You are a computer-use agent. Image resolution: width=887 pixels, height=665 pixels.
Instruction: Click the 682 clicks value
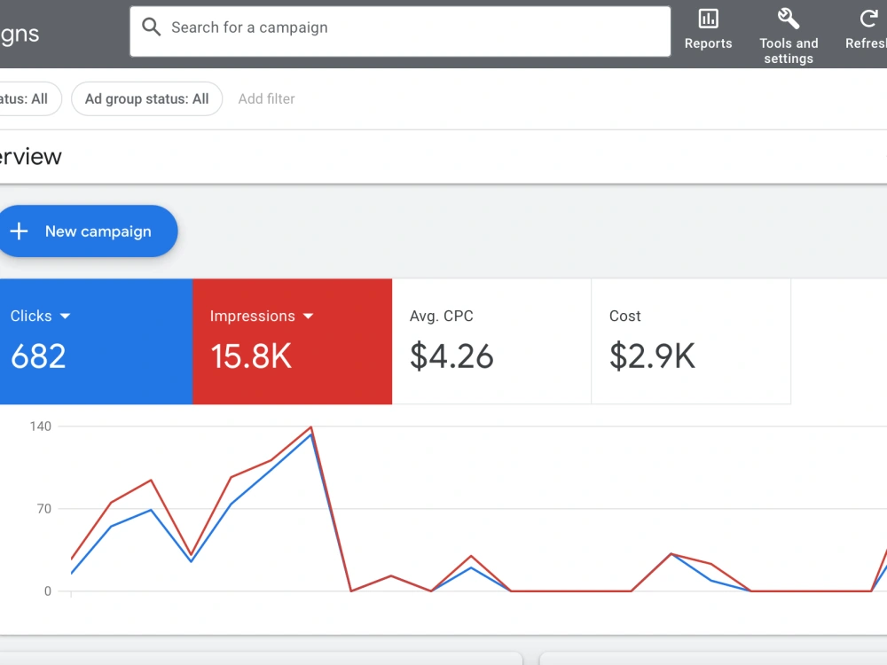point(38,356)
